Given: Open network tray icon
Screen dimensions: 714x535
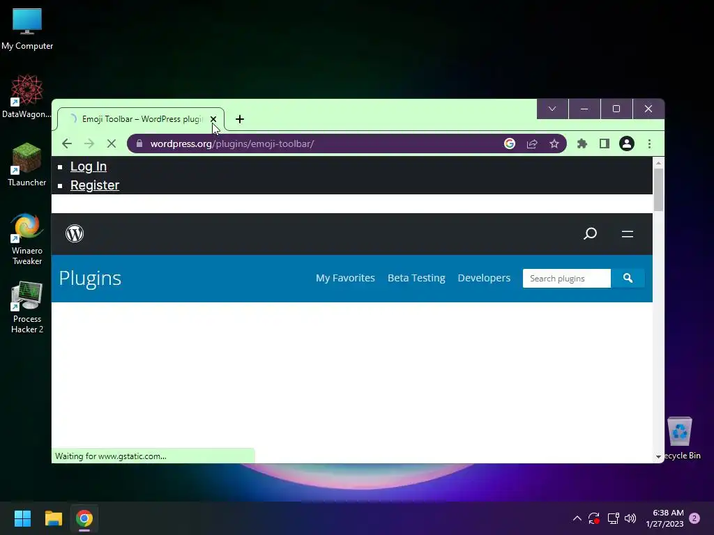Looking at the screenshot, I should [x=613, y=518].
